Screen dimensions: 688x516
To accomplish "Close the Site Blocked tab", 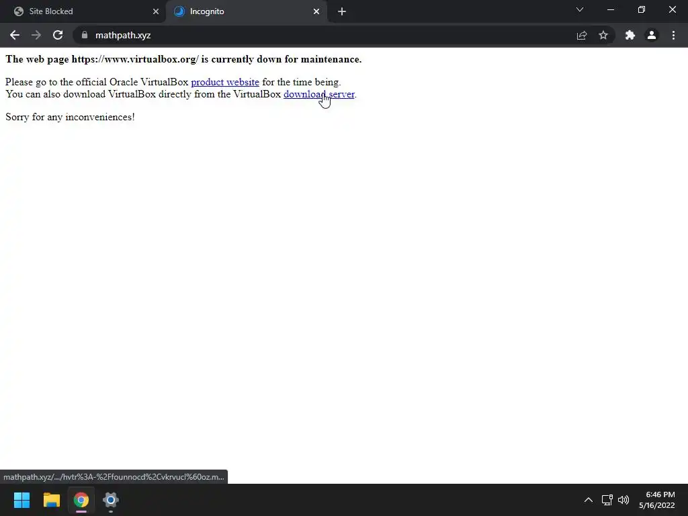I will (x=156, y=11).
